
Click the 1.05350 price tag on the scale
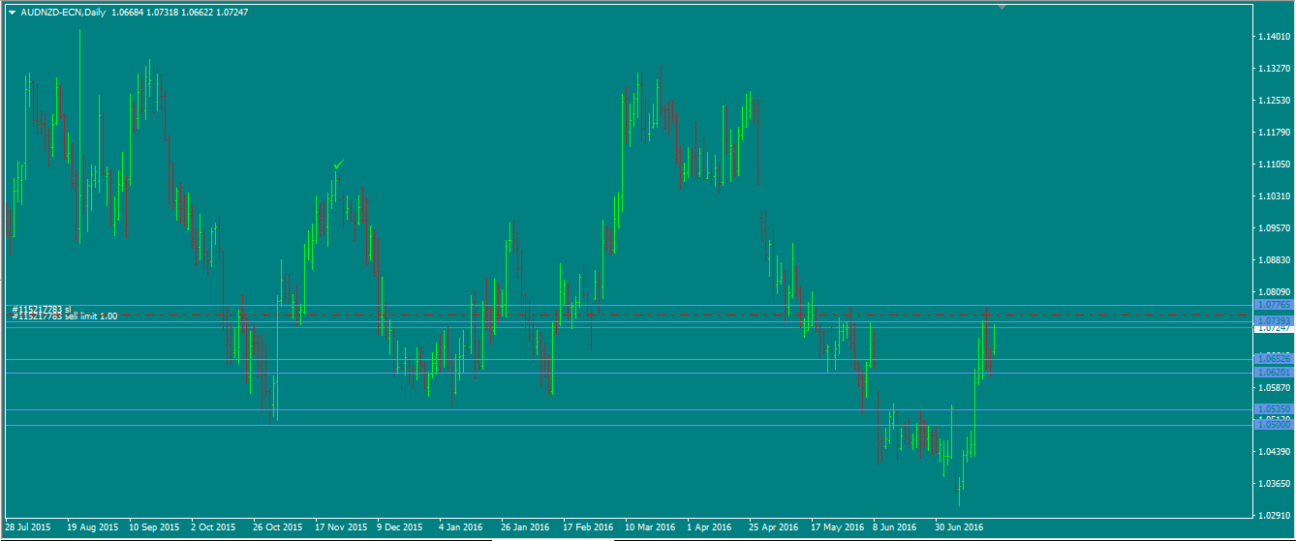pyautogui.click(x=1273, y=409)
